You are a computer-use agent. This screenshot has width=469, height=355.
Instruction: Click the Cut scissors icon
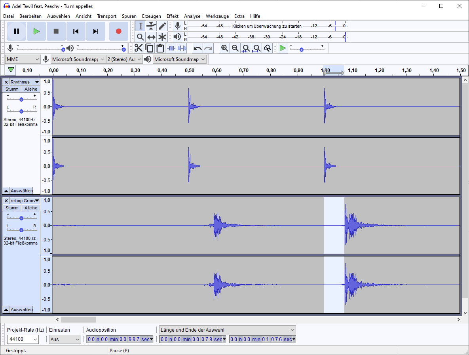139,48
